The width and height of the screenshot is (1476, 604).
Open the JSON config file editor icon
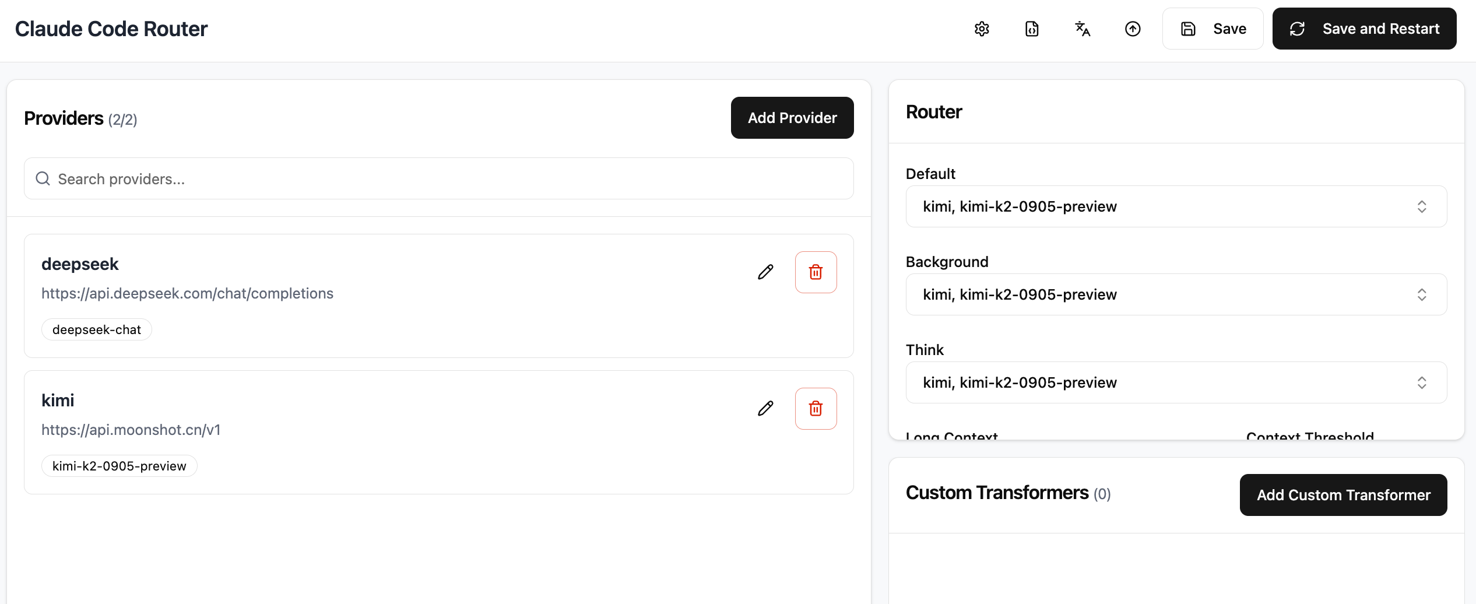pos(1032,29)
